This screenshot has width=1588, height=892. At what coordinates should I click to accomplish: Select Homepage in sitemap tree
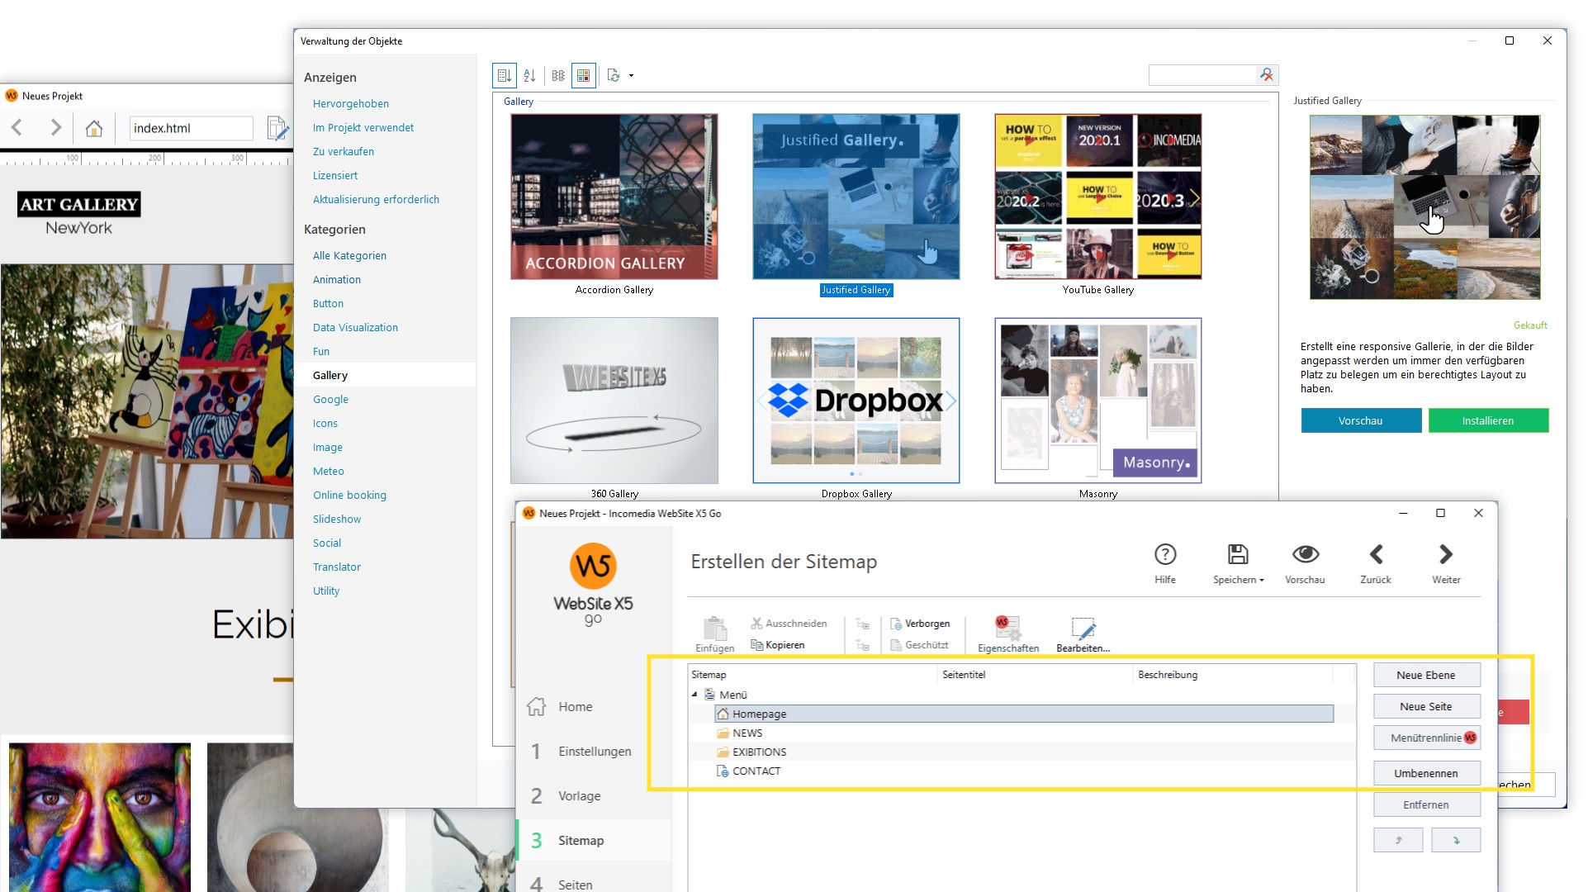point(1024,714)
